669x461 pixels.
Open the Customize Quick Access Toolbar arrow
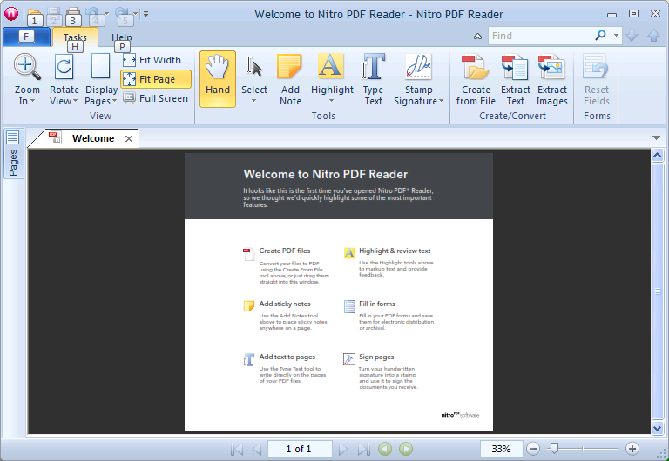(x=146, y=14)
